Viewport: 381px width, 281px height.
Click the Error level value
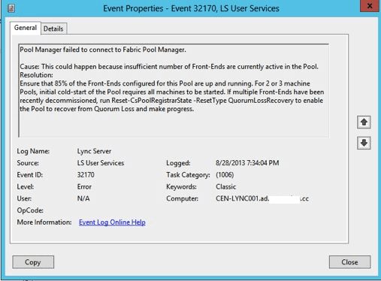pyautogui.click(x=84, y=187)
